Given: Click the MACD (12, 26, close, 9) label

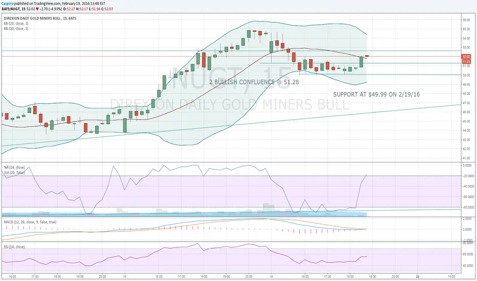Looking at the screenshot, I should [30, 222].
